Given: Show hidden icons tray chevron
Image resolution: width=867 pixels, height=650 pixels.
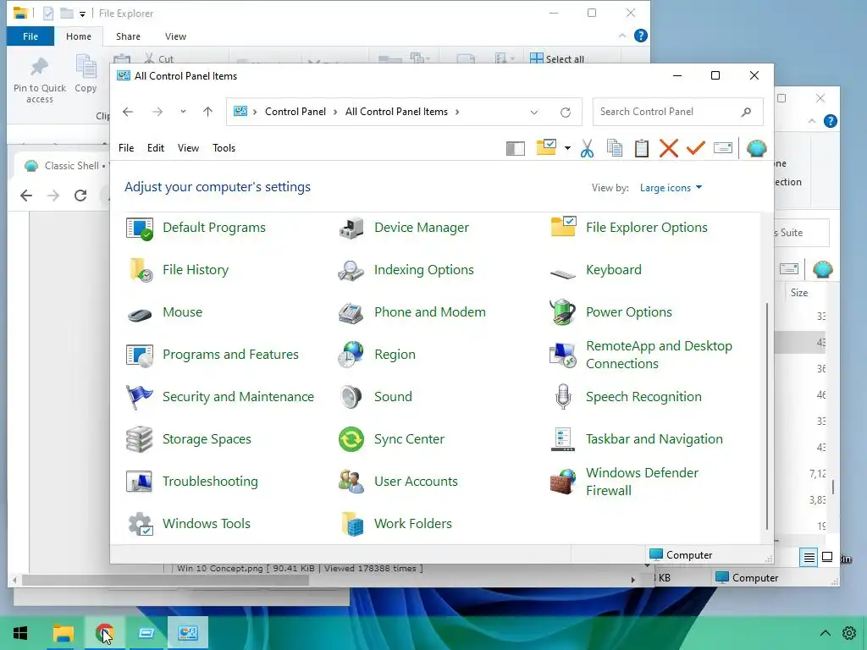Looking at the screenshot, I should [x=825, y=633].
